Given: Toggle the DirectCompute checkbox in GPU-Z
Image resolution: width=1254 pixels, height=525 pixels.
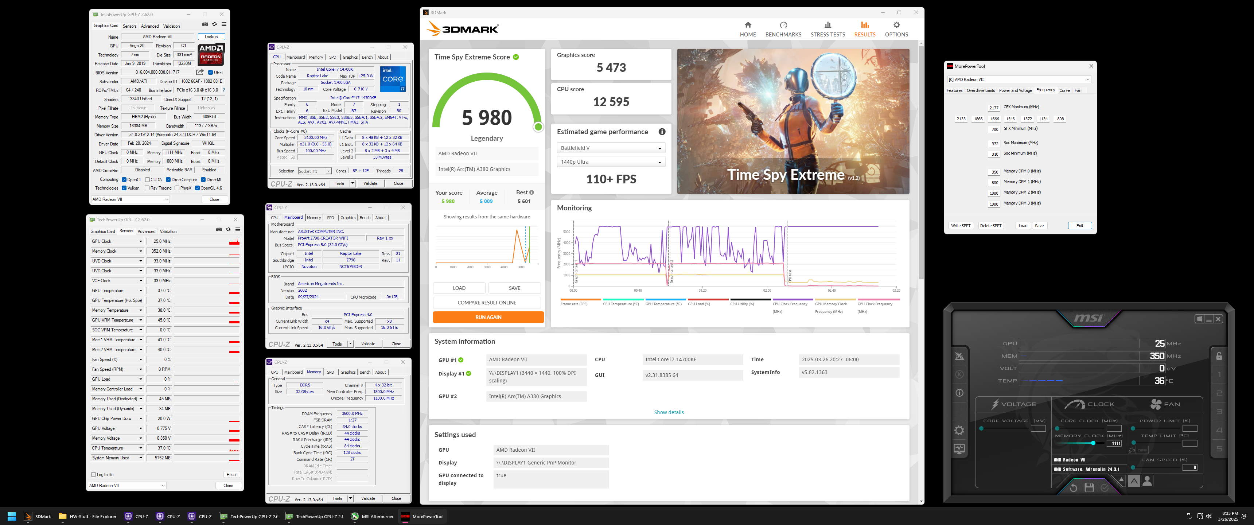Looking at the screenshot, I should (168, 180).
